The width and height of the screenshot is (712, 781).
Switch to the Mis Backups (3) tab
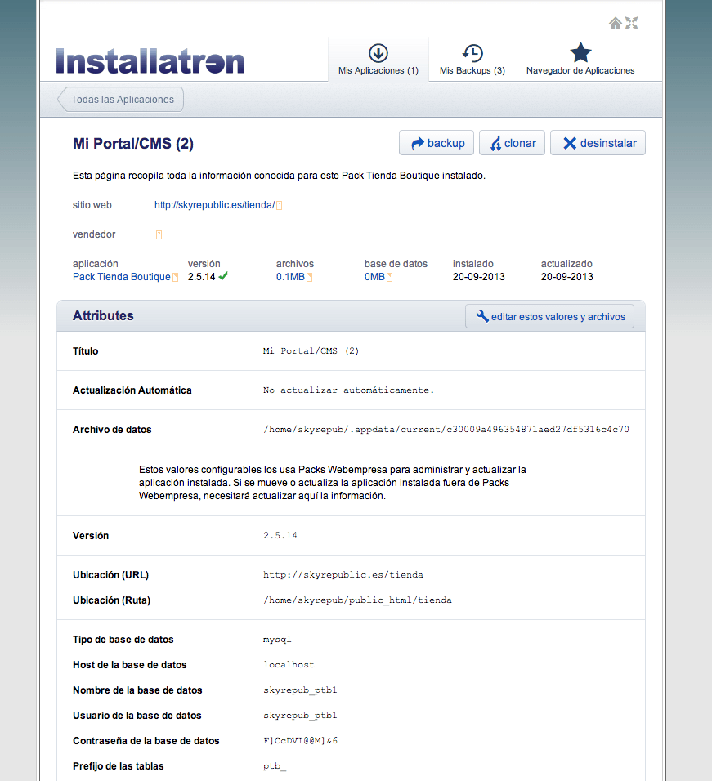pos(472,60)
